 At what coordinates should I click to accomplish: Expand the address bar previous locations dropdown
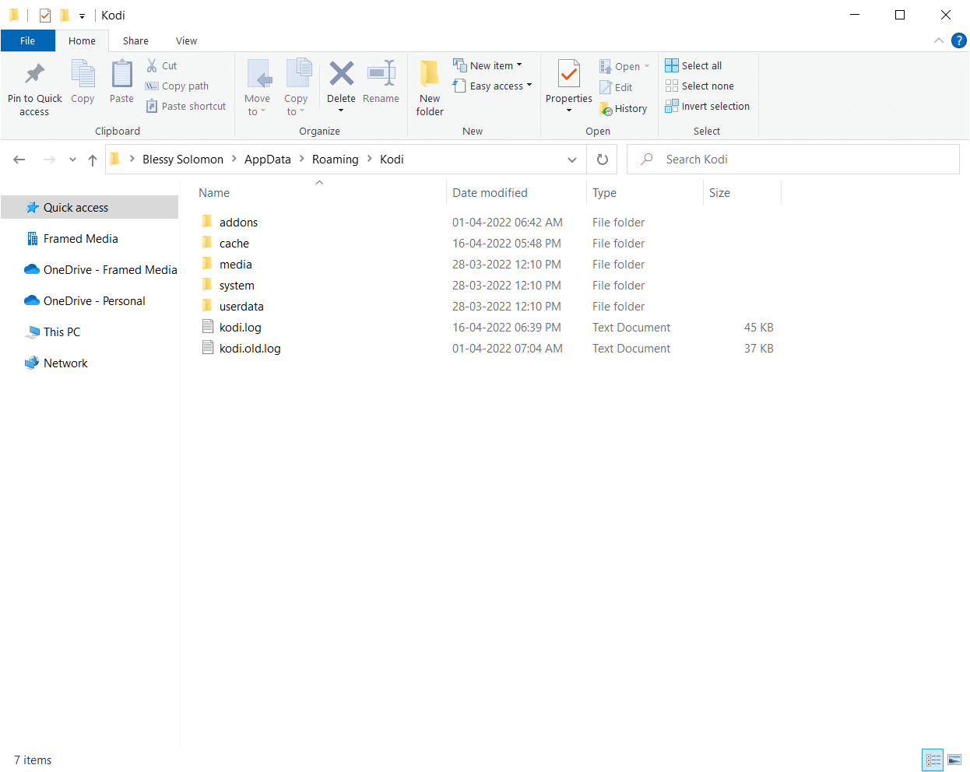pyautogui.click(x=572, y=160)
